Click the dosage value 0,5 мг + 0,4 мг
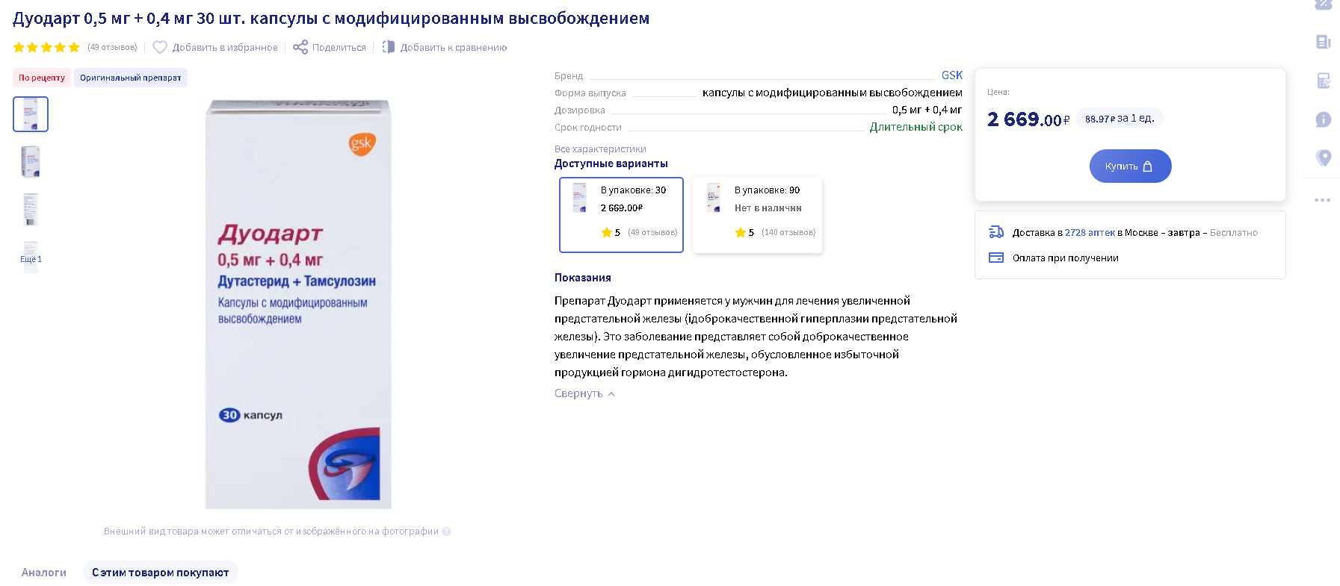This screenshot has width=1340, height=586. click(x=927, y=110)
